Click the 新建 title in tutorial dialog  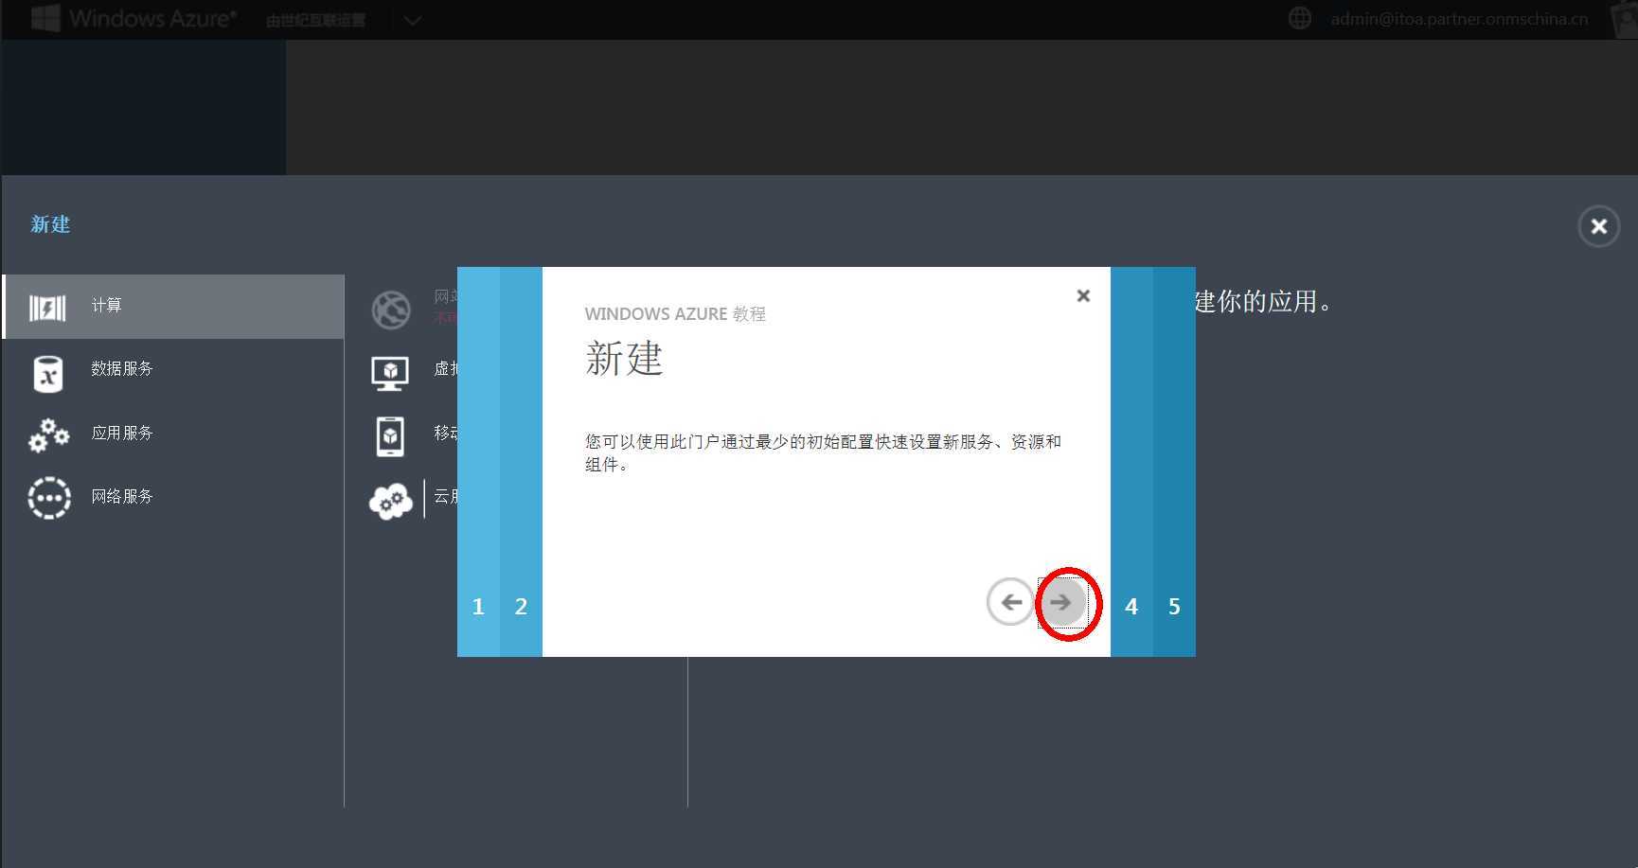[624, 359]
